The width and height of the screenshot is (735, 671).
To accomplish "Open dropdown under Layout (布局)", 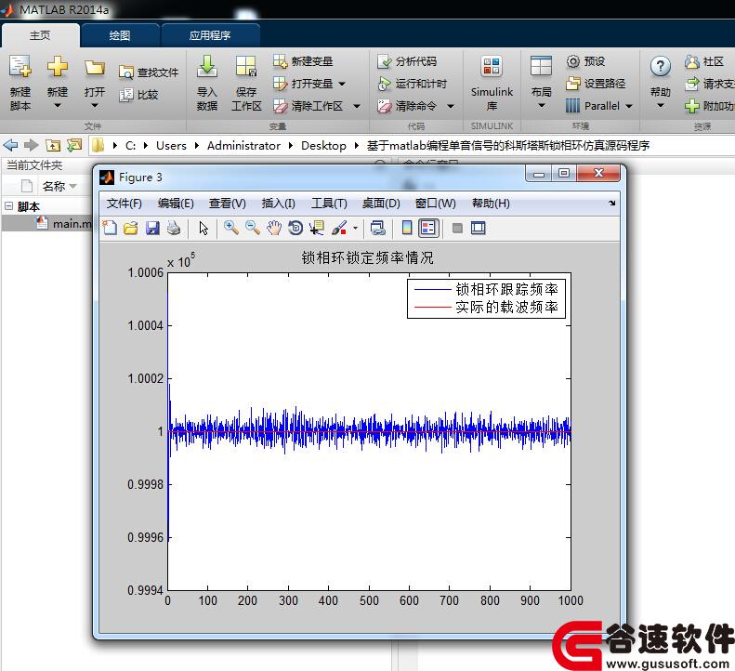I will click(x=542, y=106).
